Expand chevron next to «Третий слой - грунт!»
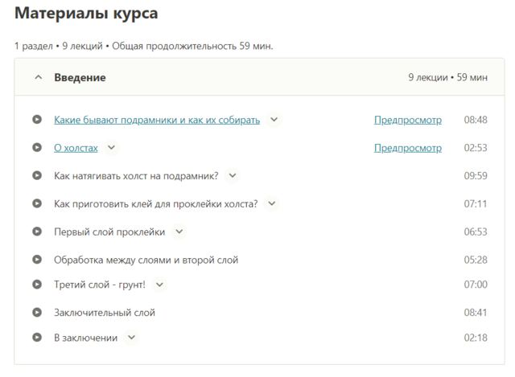The width and height of the screenshot is (515, 377). (159, 285)
